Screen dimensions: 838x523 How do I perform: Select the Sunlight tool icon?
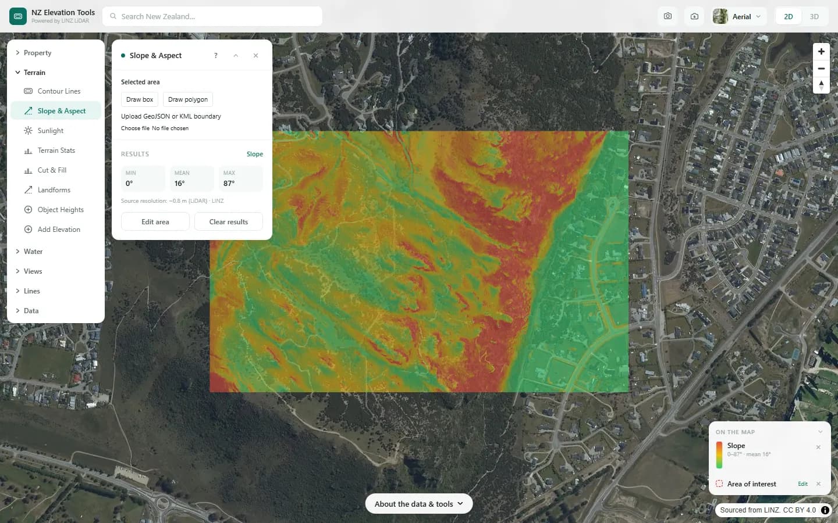[28, 131]
